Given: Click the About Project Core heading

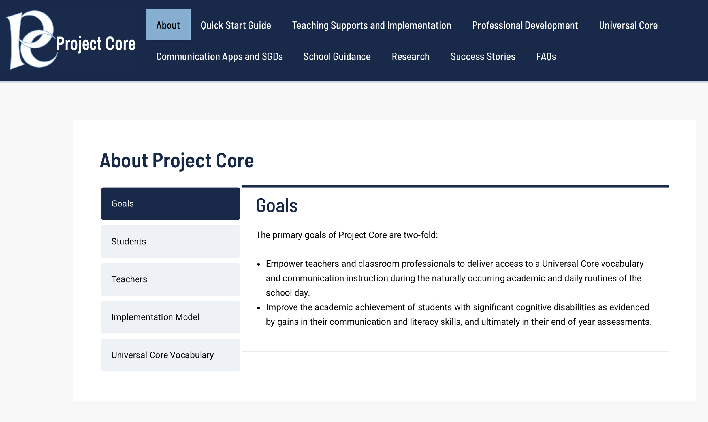Looking at the screenshot, I should pos(176,161).
